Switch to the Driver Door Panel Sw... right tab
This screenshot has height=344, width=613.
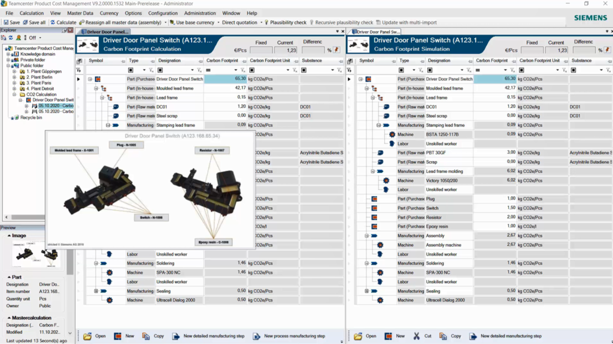375,32
